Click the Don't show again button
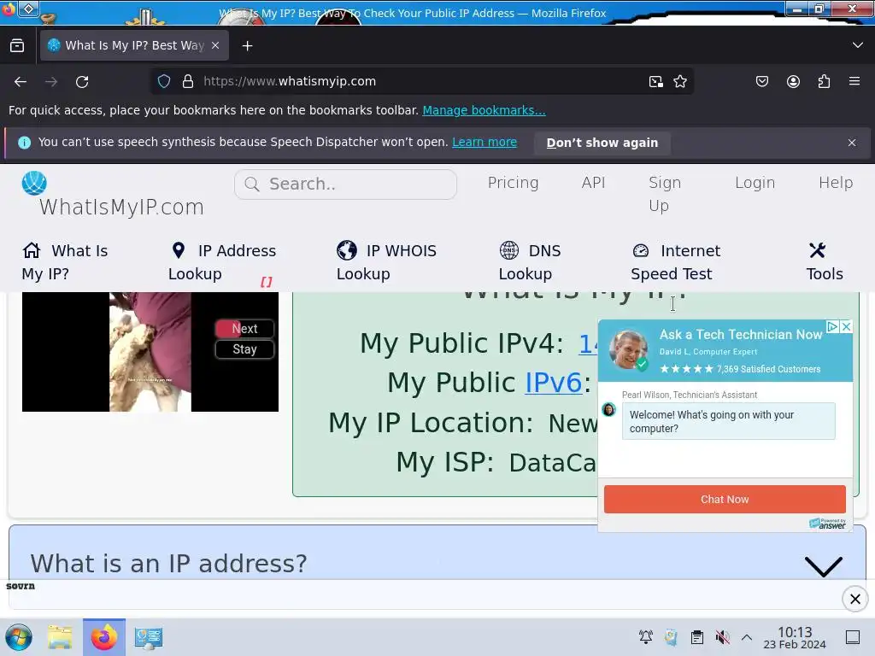The width and height of the screenshot is (875, 656). (x=602, y=143)
